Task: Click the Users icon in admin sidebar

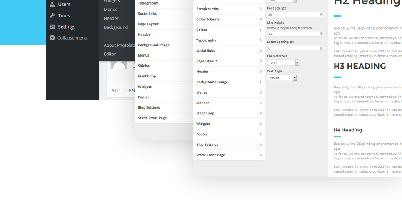Action: point(52,5)
